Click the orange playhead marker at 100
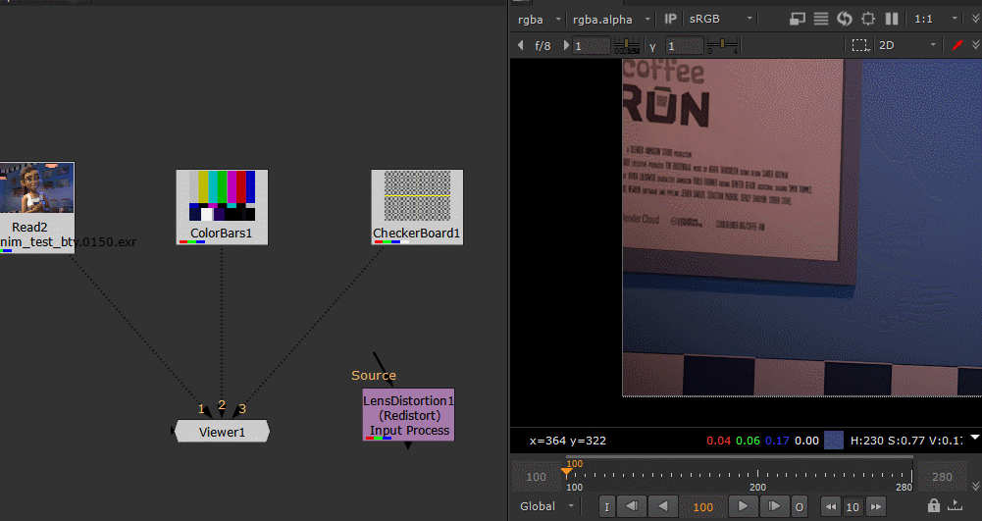The image size is (982, 521). (x=567, y=471)
